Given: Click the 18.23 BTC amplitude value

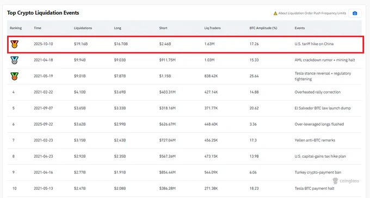Looking at the screenshot, I should (x=254, y=188).
